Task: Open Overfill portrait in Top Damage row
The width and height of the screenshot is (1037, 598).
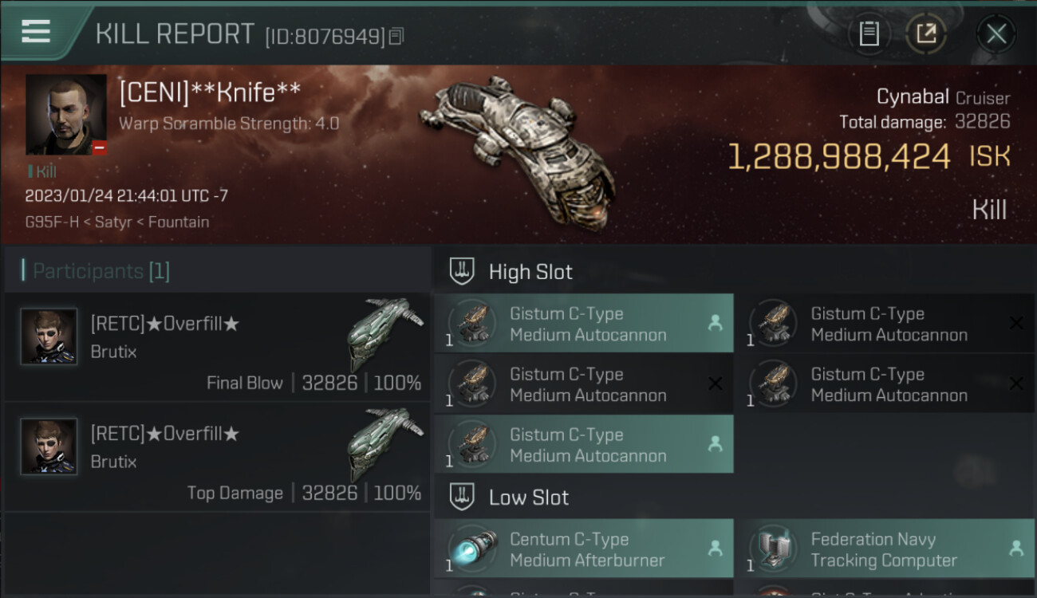Action: 49,447
